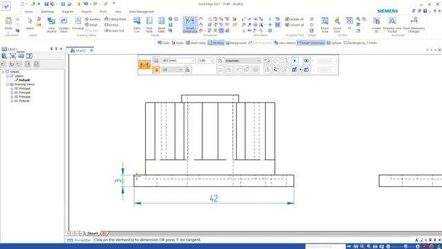Screen dimensions: 442x249
Task: Open Track Dimension Changes
Action: pos(414,25)
